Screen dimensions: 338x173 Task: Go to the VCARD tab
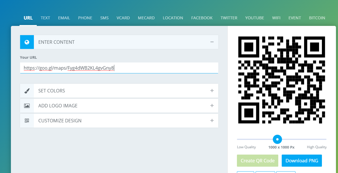click(x=123, y=18)
